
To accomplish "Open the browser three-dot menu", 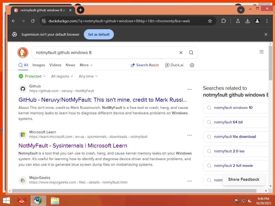I will 267,21.
